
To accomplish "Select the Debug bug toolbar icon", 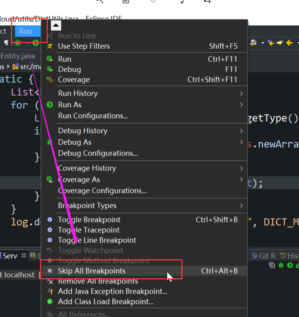I will (x=17, y=43).
